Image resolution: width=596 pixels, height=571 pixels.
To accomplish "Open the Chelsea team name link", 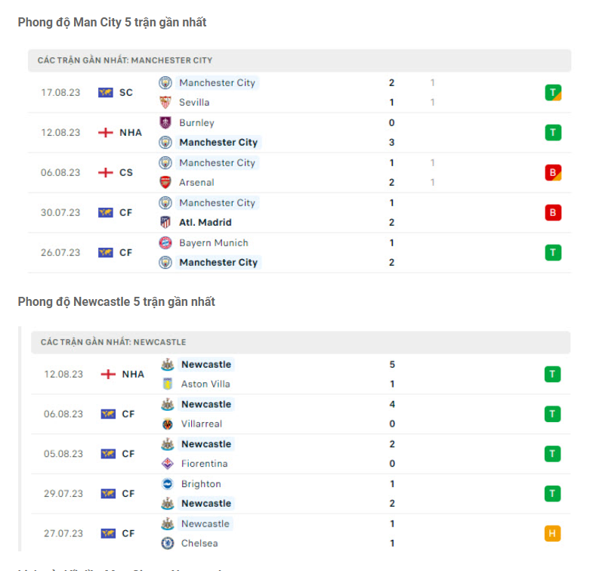I will pyautogui.click(x=199, y=544).
